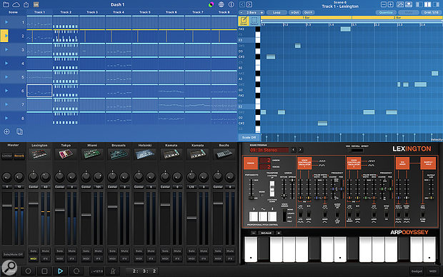This screenshot has width=443, height=277.
Task: Toggle the Master Limiter button
Action: pyautogui.click(x=7, y=156)
